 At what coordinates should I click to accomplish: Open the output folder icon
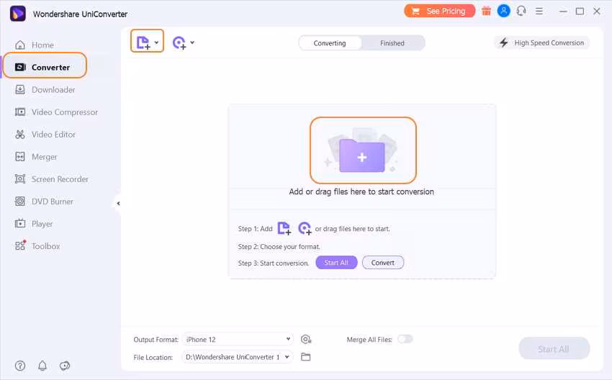click(305, 357)
